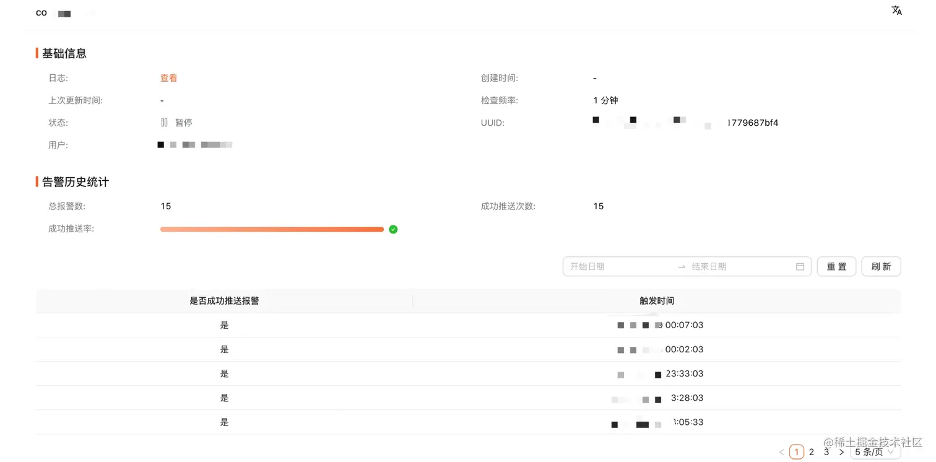Viewport: 936px width, 462px height.
Task: Select the 是否成功推送报警 column header
Action: 224,300
